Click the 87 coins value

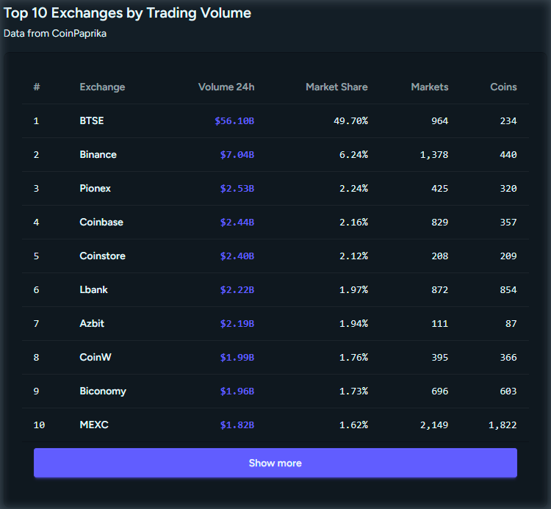click(x=511, y=323)
